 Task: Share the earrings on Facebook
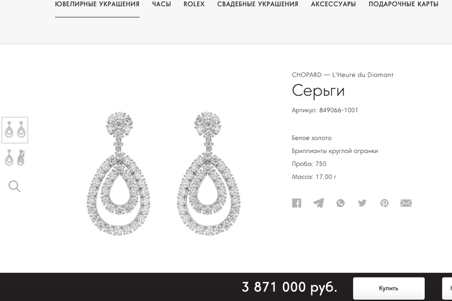pyautogui.click(x=297, y=203)
